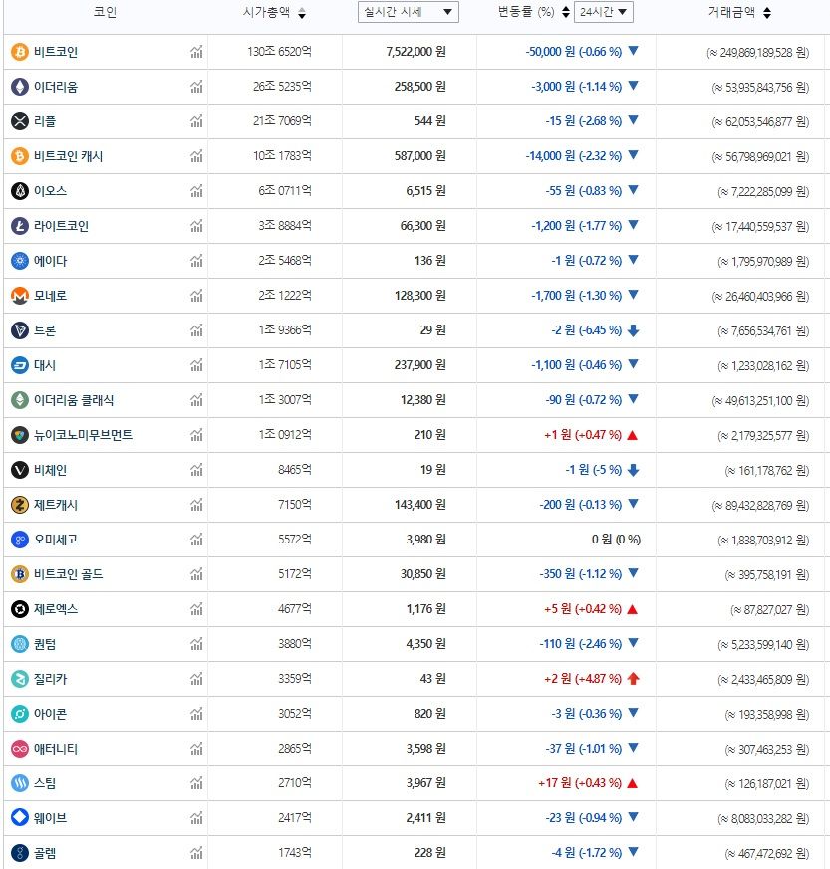Sort by 시가총액 column arrows
Screen dimensions: 830x869
(302, 13)
